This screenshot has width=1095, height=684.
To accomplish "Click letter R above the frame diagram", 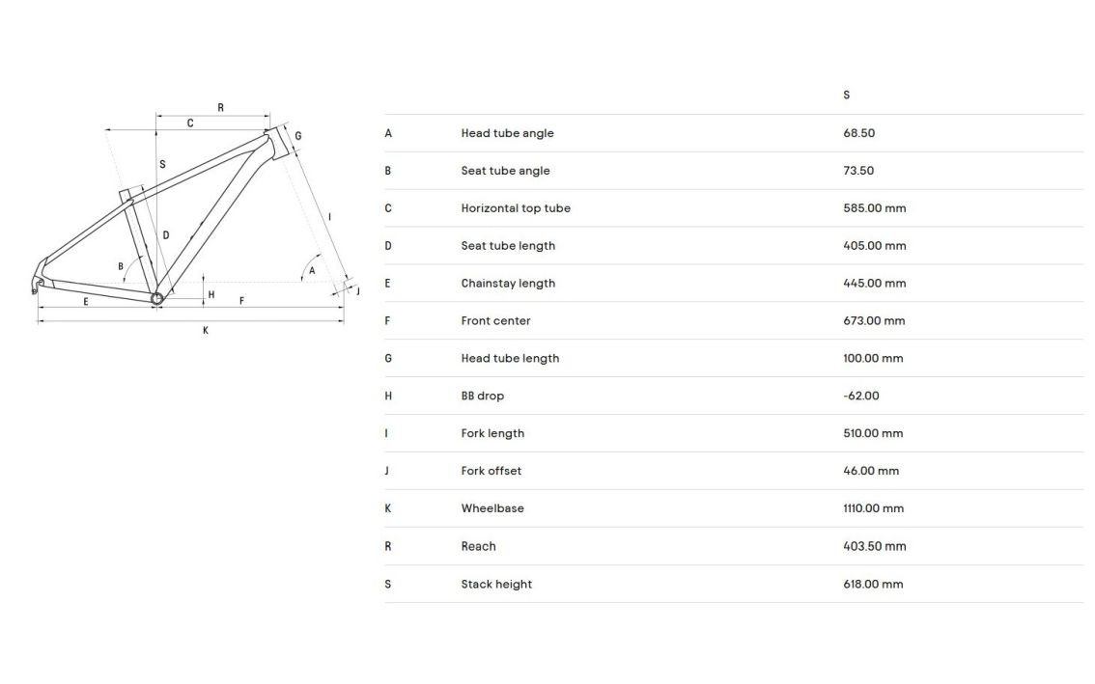I will (221, 108).
